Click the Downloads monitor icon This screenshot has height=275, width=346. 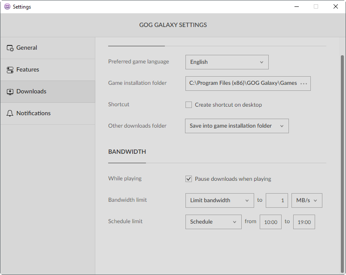(x=10, y=92)
